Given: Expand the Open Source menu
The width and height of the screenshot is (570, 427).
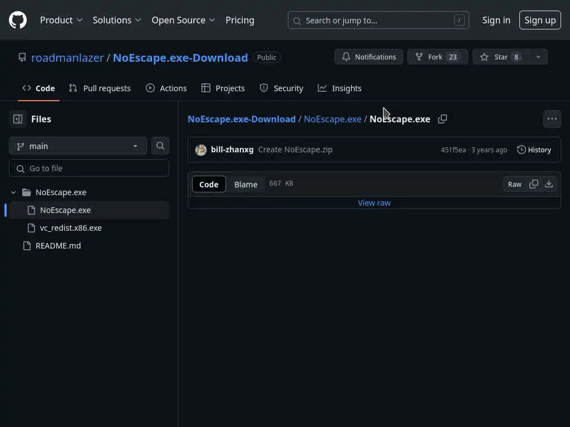Looking at the screenshot, I should [183, 21].
